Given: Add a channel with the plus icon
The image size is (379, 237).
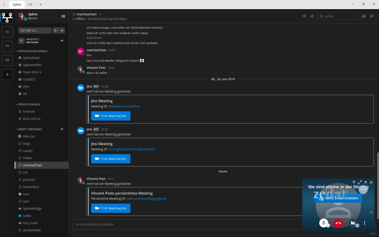Looking at the screenshot, I should pyautogui.click(x=62, y=41).
